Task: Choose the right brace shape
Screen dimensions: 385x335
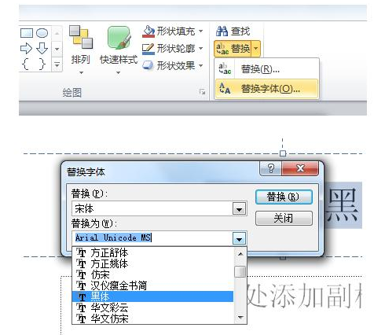Action: tap(42, 64)
